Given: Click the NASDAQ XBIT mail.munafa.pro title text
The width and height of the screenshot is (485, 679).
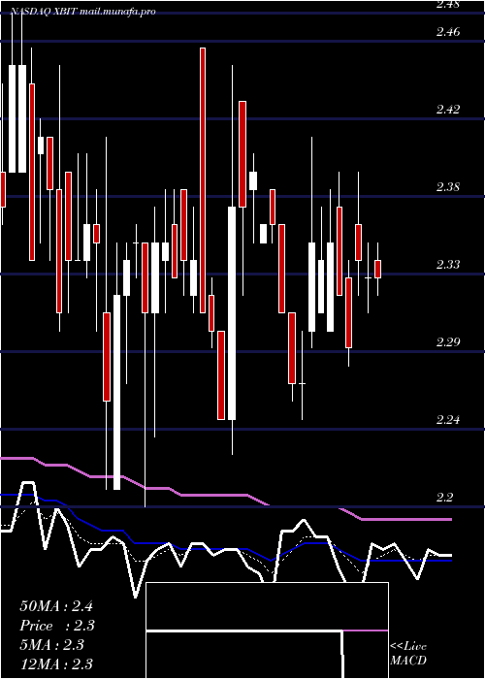Looking at the screenshot, I should click(x=82, y=12).
